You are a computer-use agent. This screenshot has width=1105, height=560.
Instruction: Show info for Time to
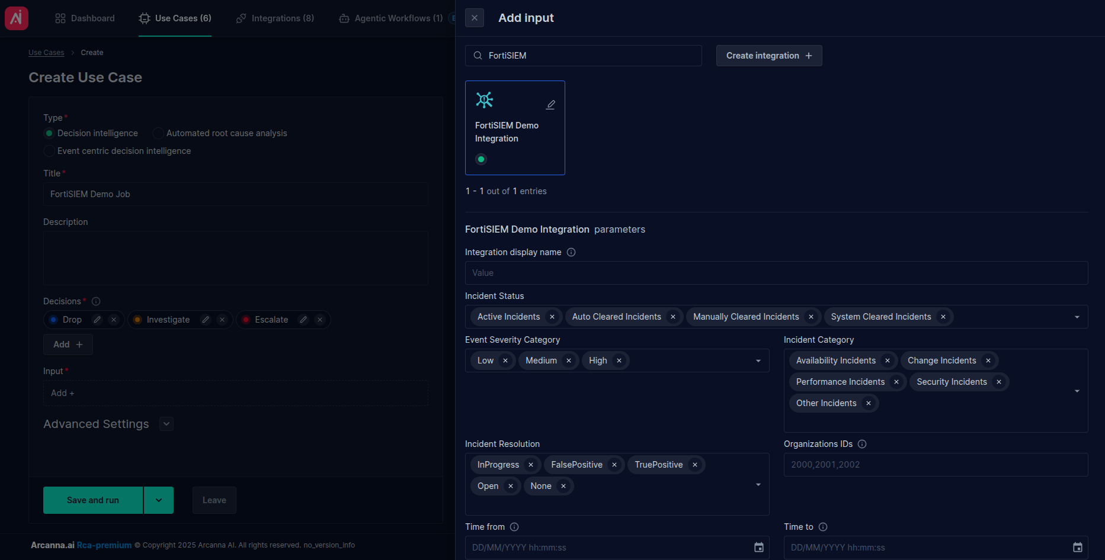tap(823, 527)
